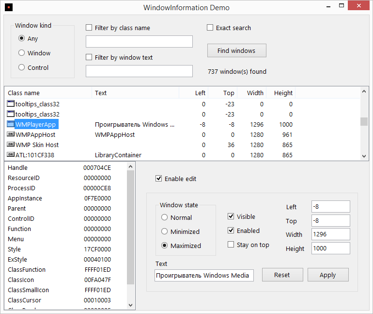
Task: Click the down arrow of properties panel scrollbar
Action: pyautogui.click(x=130, y=305)
